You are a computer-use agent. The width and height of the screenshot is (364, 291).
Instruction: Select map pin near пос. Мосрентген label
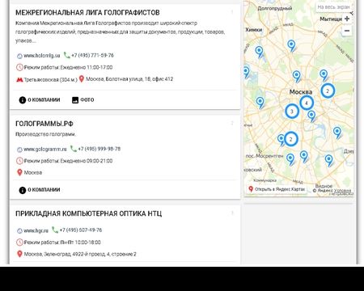click(x=290, y=159)
